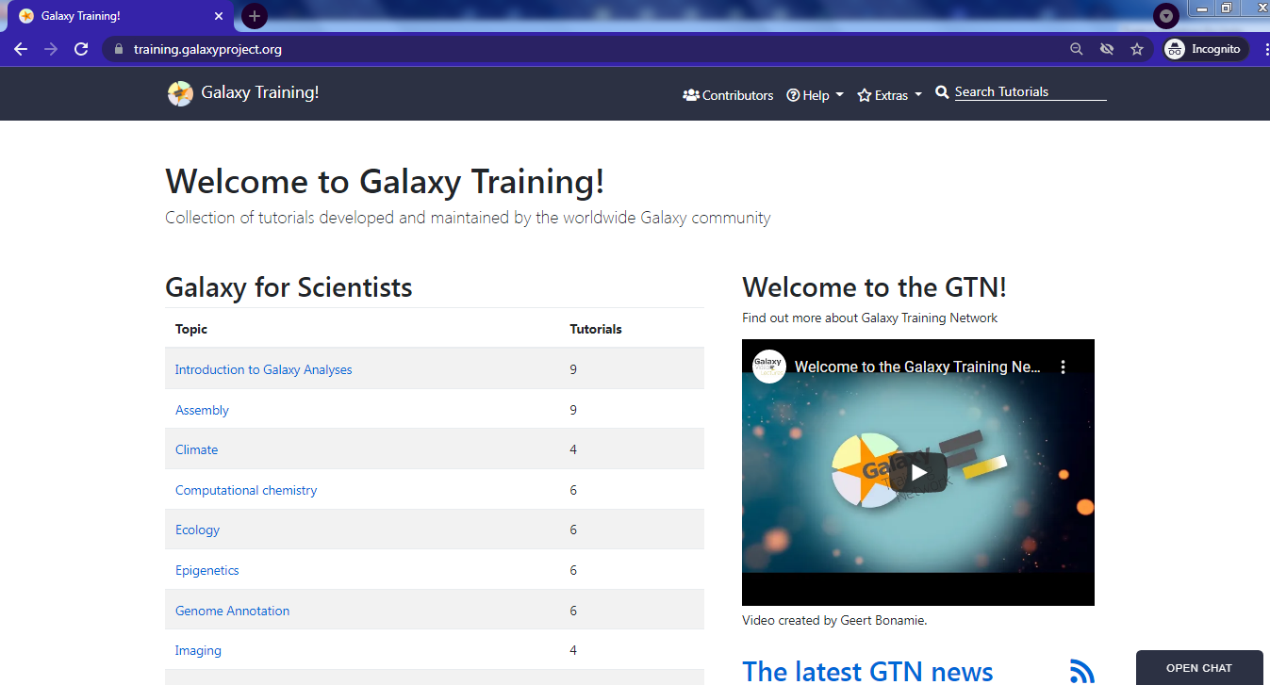The image size is (1270, 685).
Task: Open the Assembly topic
Action: (x=202, y=410)
